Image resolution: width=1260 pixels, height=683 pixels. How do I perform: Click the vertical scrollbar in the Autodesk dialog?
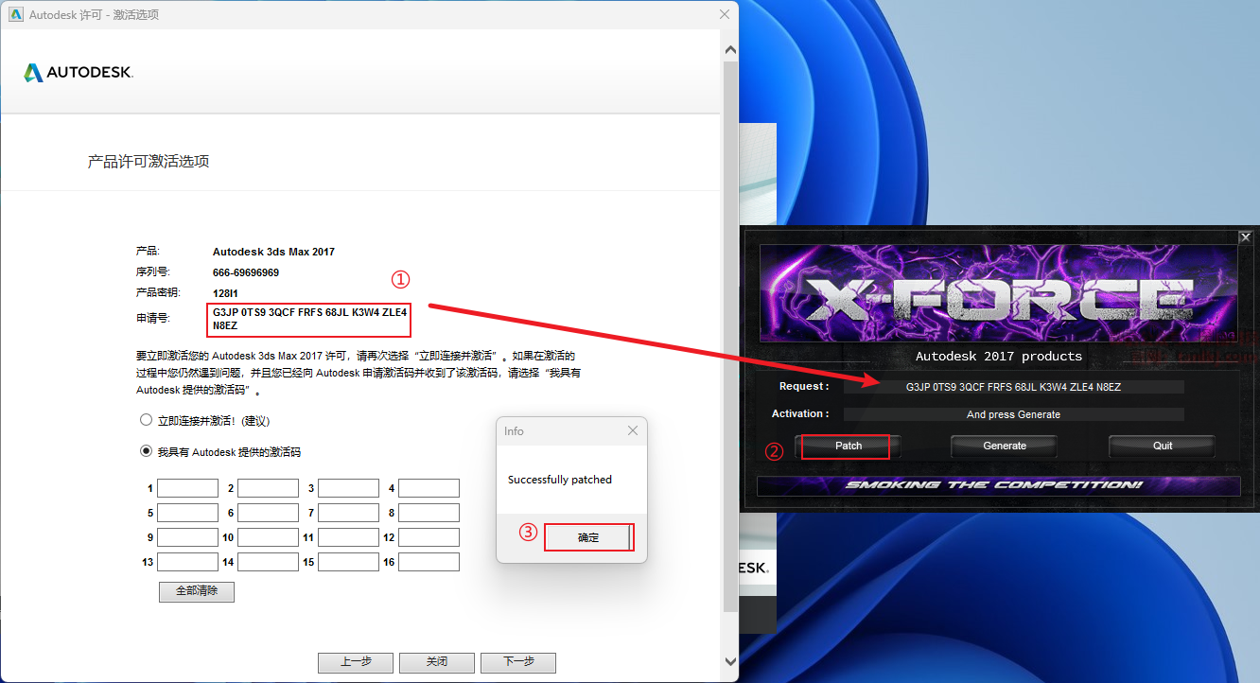pyautogui.click(x=729, y=331)
